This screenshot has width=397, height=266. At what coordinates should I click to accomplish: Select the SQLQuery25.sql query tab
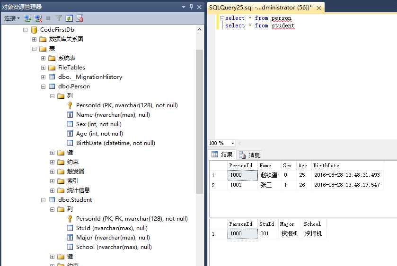pos(261,8)
